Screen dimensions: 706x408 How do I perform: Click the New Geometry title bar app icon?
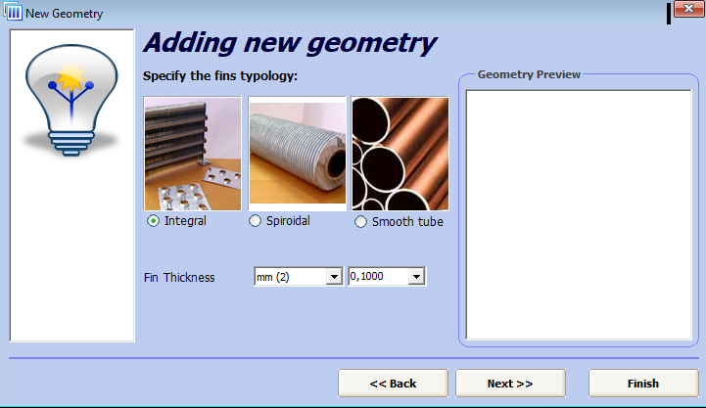click(13, 11)
